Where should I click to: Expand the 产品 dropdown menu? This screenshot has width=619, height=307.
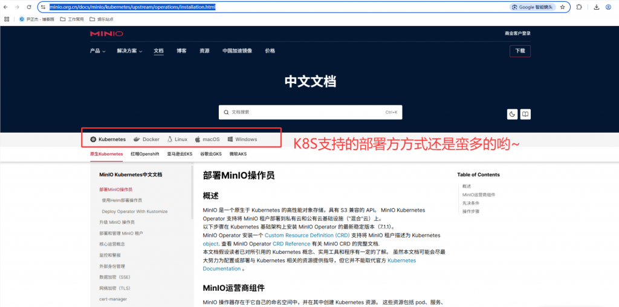97,51
